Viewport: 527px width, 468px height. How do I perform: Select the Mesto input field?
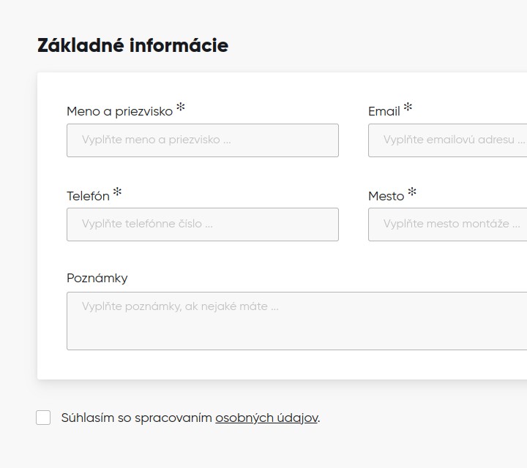[447, 224]
